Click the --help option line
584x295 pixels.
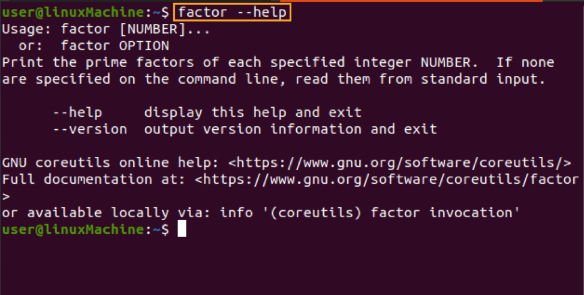(x=207, y=112)
